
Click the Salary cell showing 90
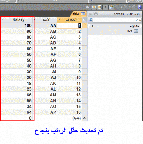pyautogui.click(x=17, y=31)
